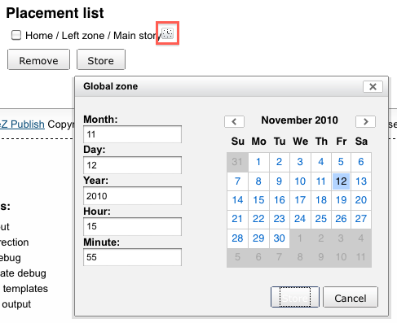Open the eZ Publish link
This screenshot has width=397, height=323.
(x=22, y=124)
